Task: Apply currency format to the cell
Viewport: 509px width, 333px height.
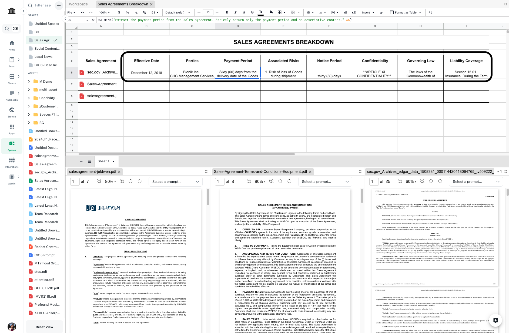Action: tap(119, 12)
